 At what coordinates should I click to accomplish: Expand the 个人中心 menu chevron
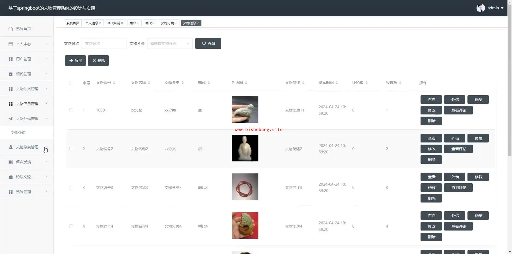pos(46,43)
